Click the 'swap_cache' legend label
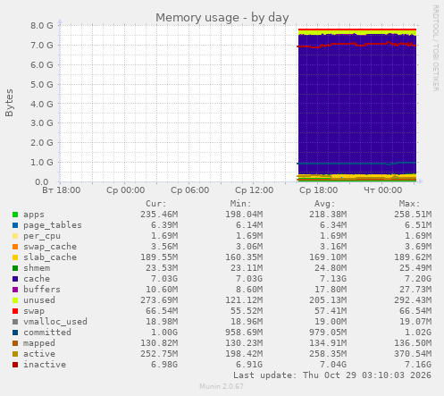The height and width of the screenshot is (396, 444). (x=50, y=247)
